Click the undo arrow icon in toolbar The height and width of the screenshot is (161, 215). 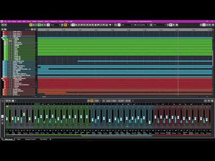(x=3, y=25)
